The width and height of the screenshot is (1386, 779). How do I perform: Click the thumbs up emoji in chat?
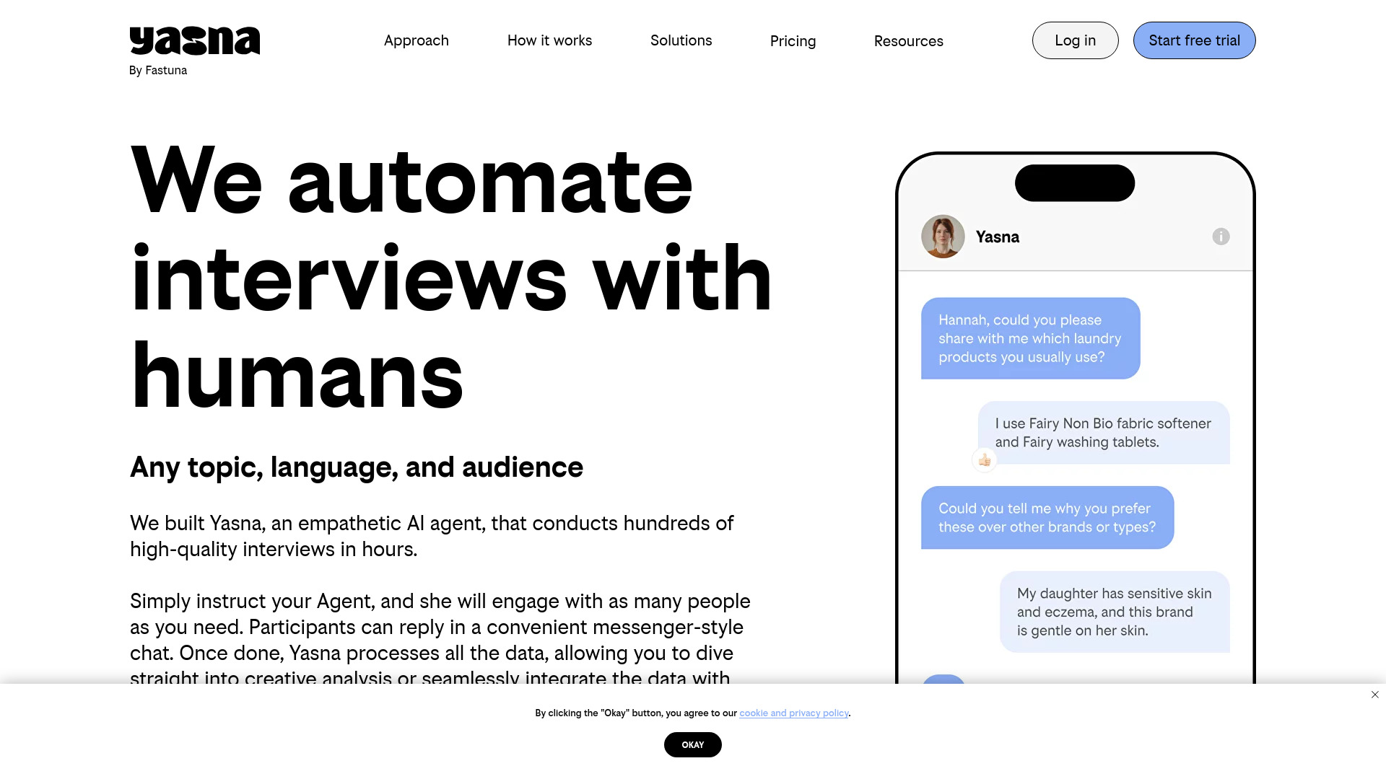point(985,459)
